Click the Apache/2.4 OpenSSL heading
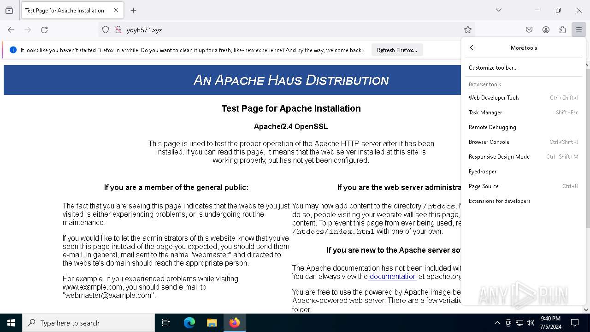590x332 pixels. click(291, 126)
